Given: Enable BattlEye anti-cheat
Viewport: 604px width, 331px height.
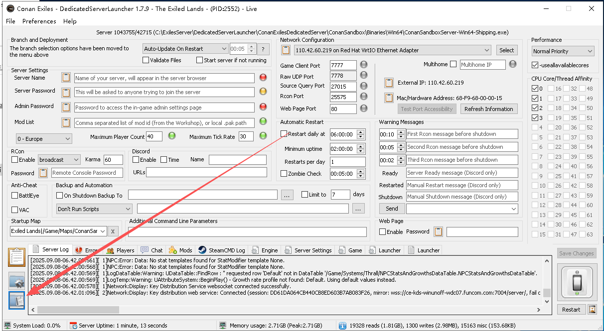Looking at the screenshot, I should tap(15, 196).
